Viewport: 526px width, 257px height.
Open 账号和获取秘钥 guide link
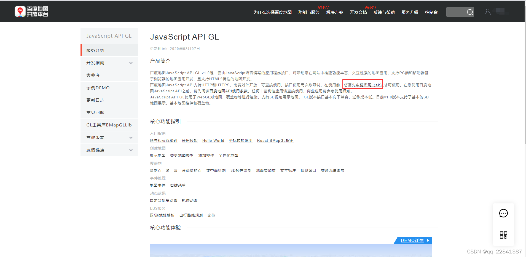[163, 140]
